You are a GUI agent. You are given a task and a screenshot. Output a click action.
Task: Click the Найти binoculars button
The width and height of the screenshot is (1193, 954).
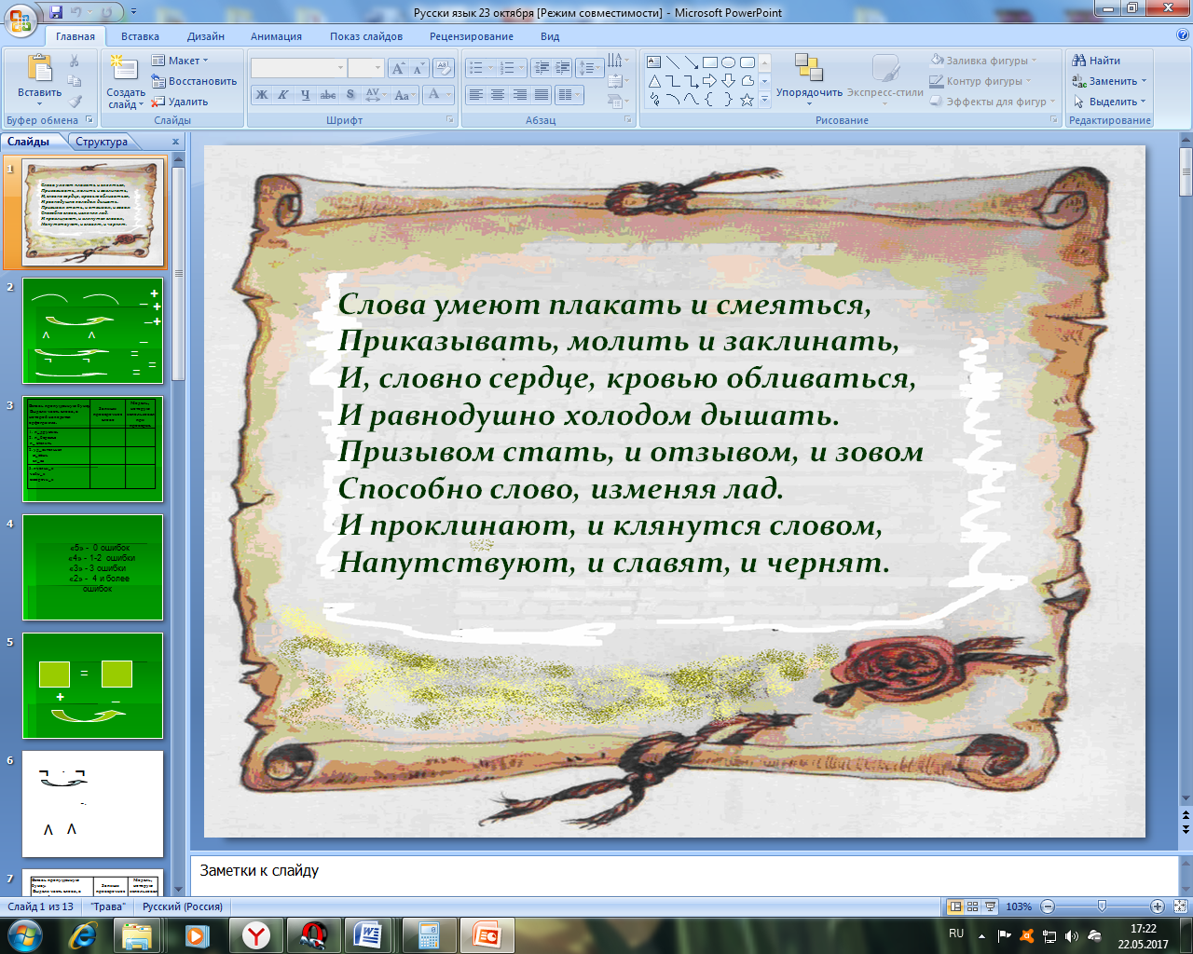tap(1096, 61)
